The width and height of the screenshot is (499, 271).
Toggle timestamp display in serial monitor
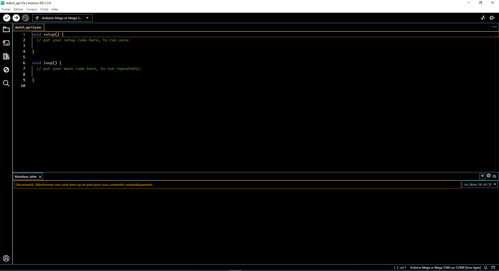click(489, 176)
